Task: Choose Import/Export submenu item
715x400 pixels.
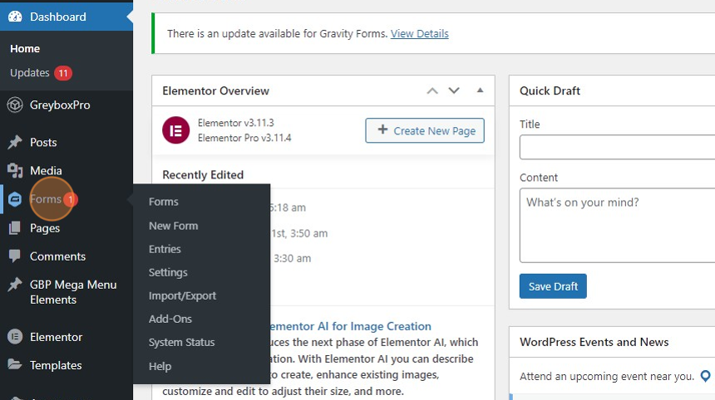Action: point(182,295)
